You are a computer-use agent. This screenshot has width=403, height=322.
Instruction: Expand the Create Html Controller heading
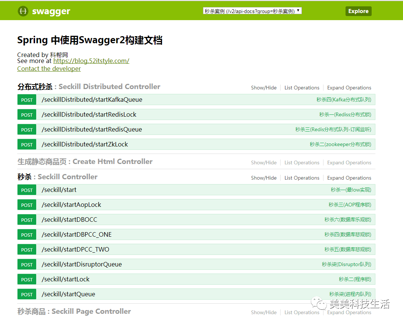(85, 161)
